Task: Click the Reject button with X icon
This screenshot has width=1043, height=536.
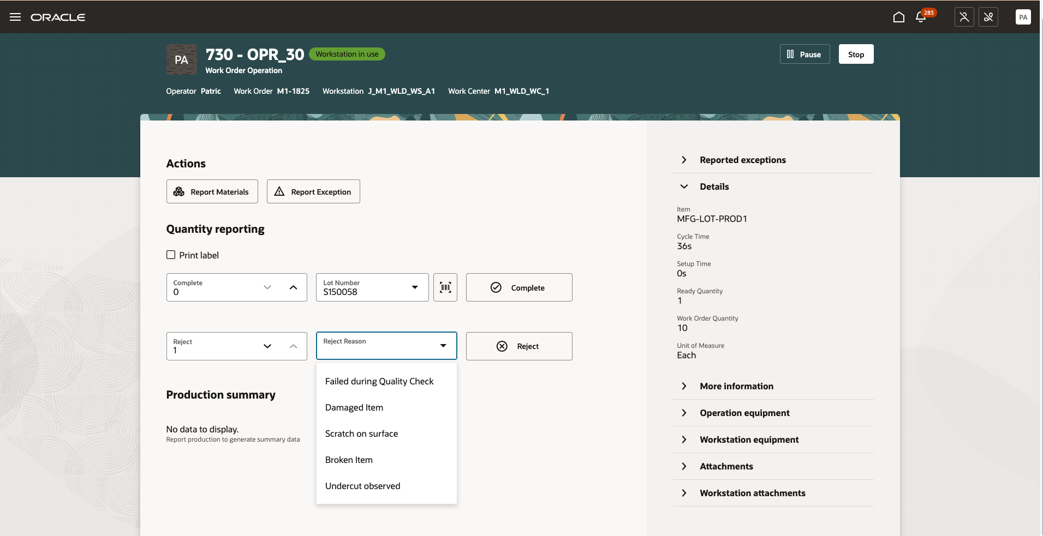Action: click(x=519, y=346)
